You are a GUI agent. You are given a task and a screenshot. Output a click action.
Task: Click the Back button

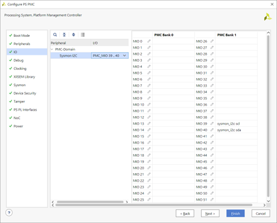coord(185,213)
